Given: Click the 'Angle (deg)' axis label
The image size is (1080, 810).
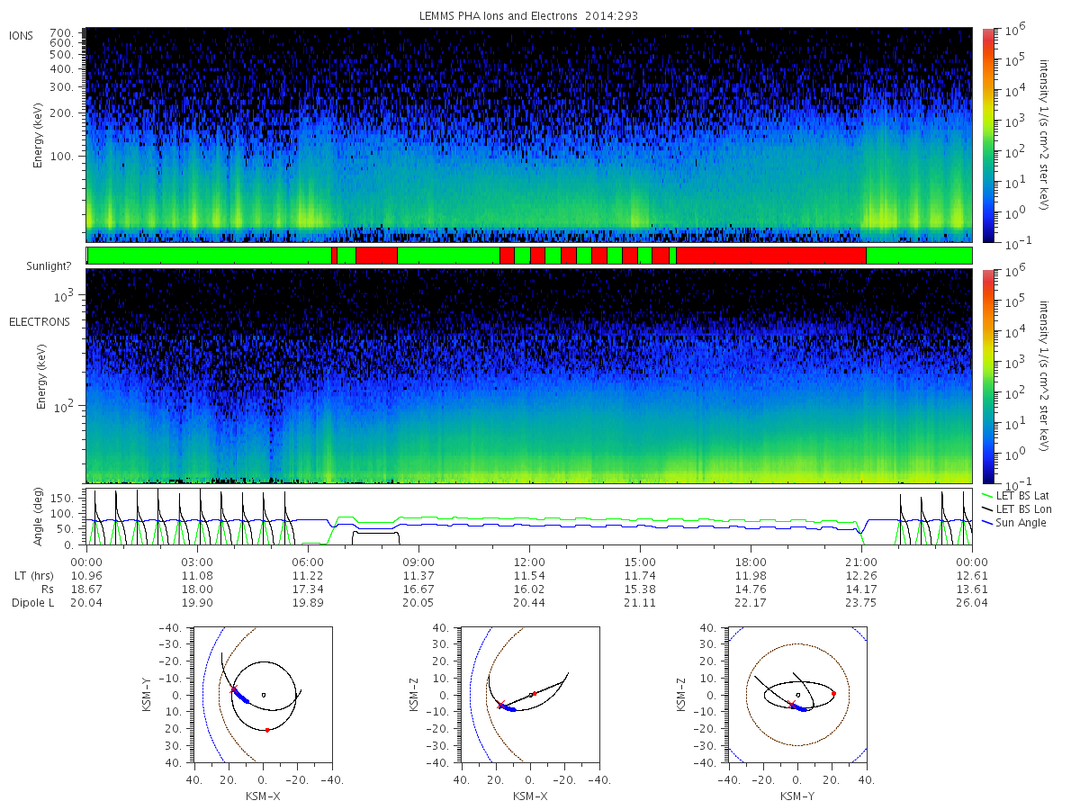Looking at the screenshot, I should point(40,517).
